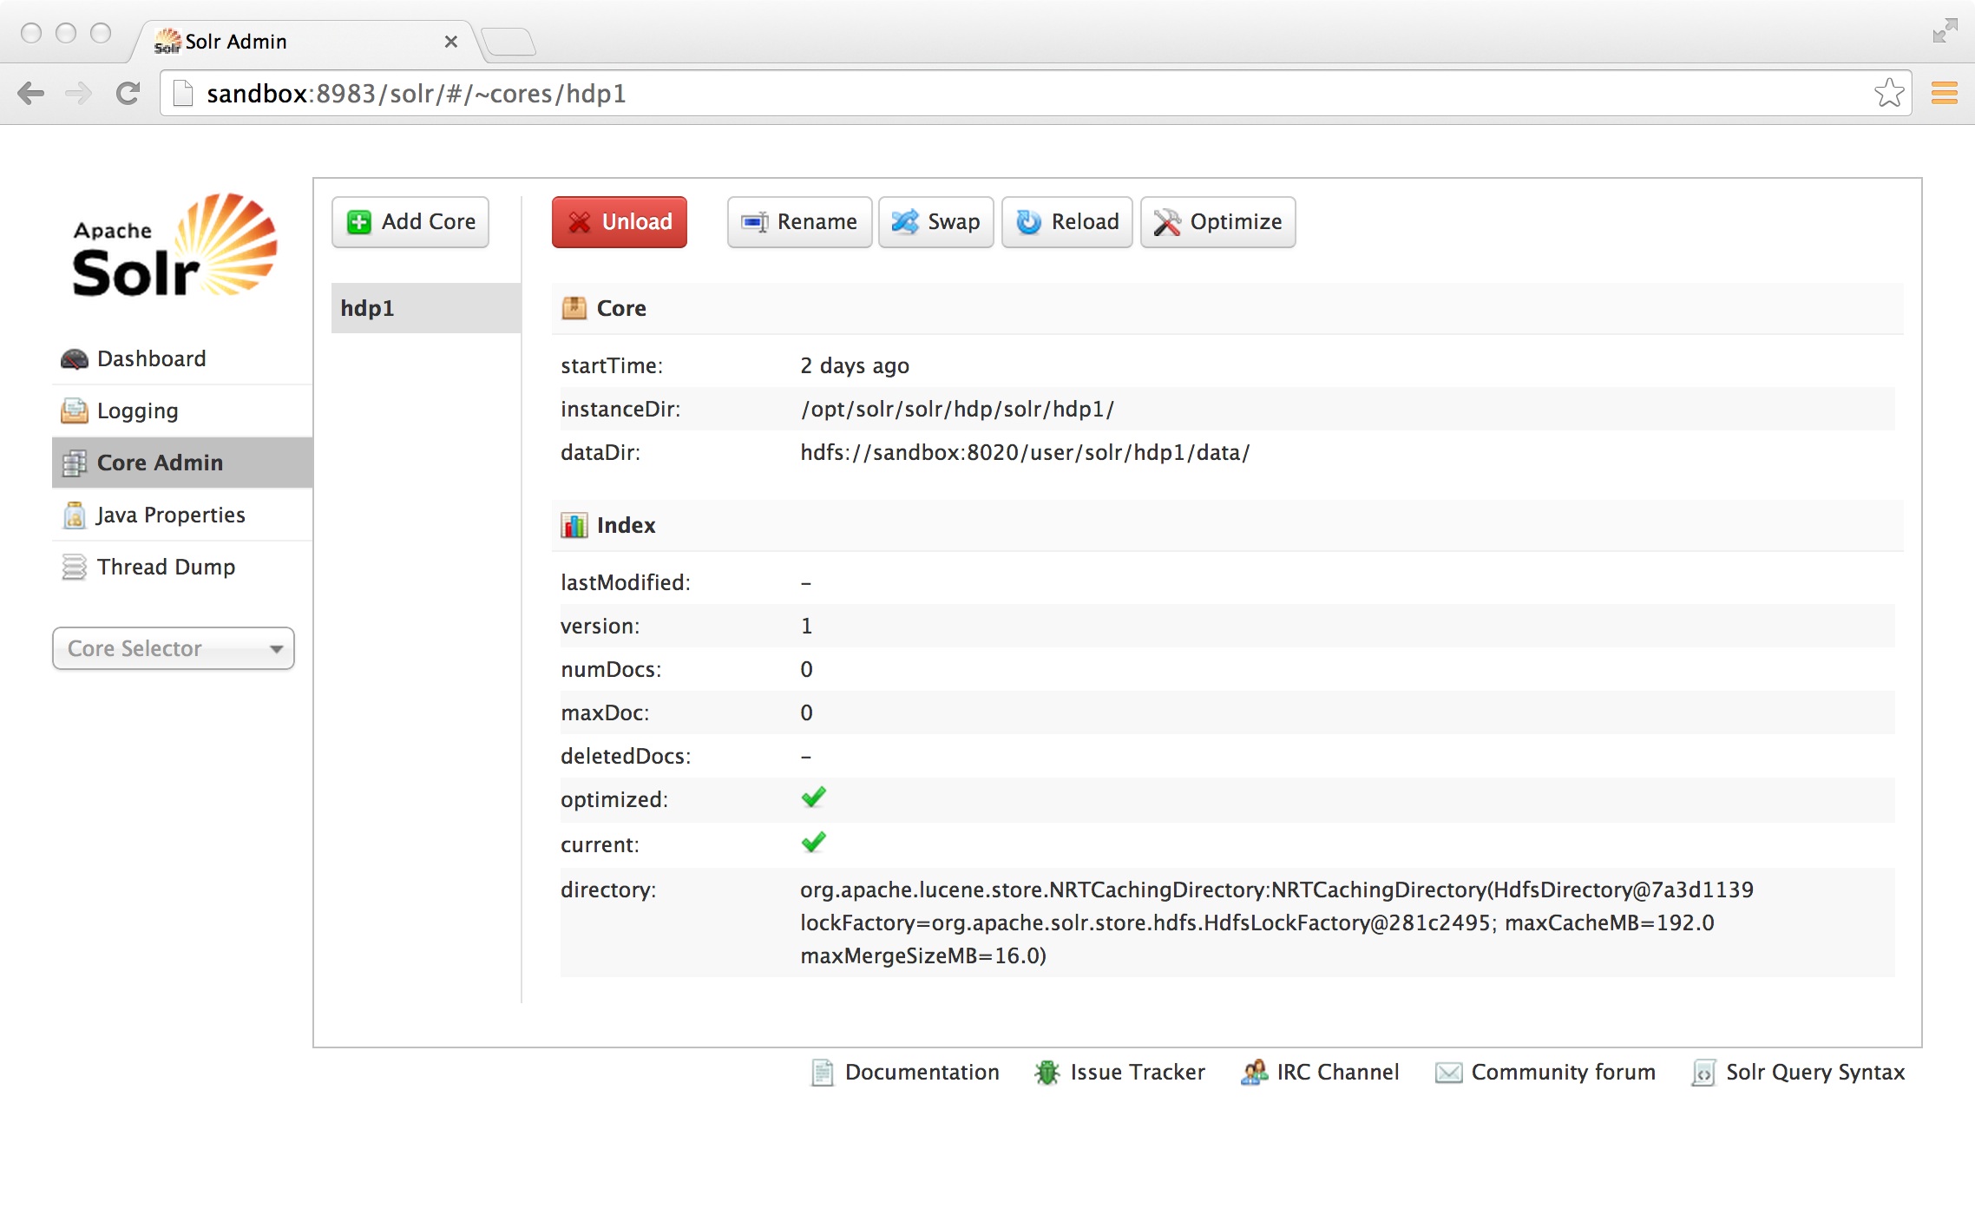Click the Dashboard gauge icon

coord(75,359)
